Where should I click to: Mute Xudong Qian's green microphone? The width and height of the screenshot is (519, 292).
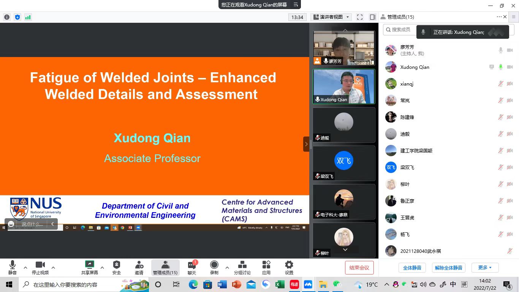501,67
